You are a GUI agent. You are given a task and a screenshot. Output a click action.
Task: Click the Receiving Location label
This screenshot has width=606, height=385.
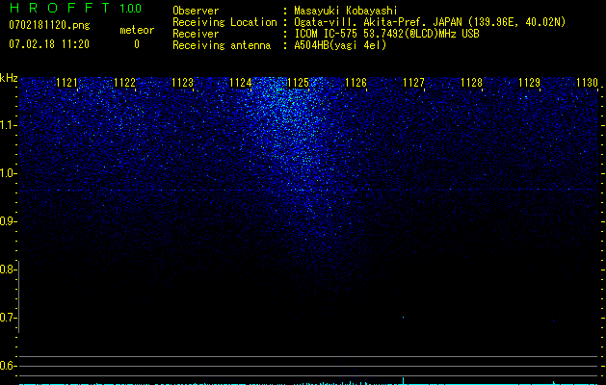coord(224,22)
